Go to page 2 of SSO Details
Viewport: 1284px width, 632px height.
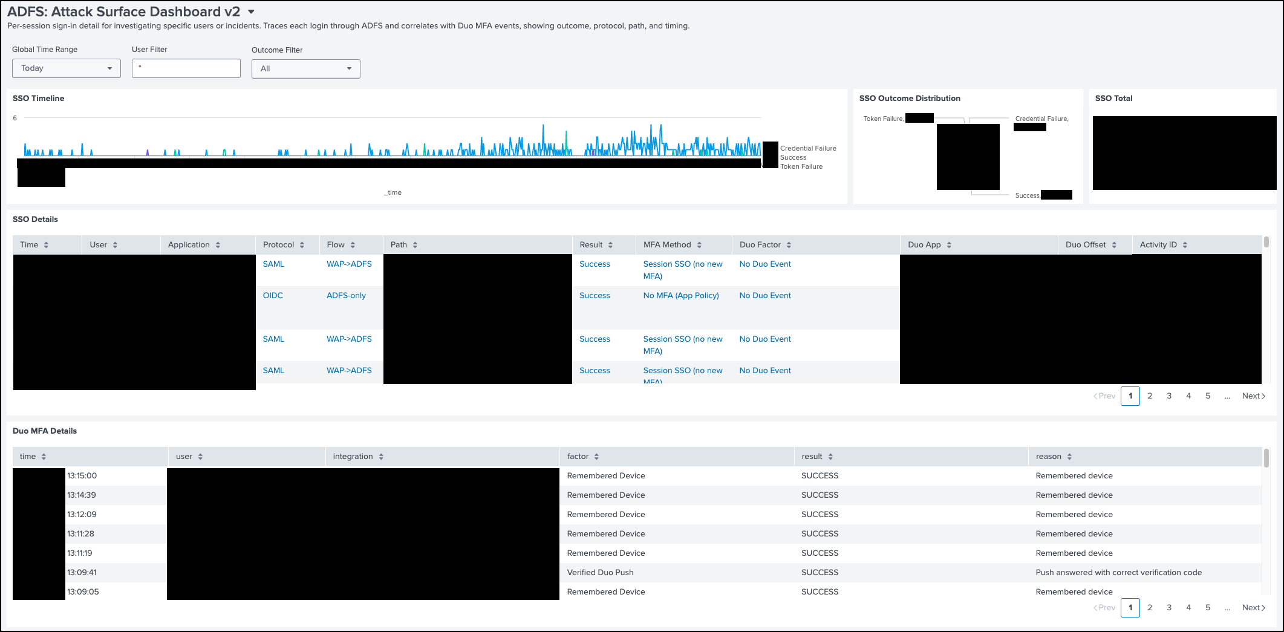click(1150, 396)
